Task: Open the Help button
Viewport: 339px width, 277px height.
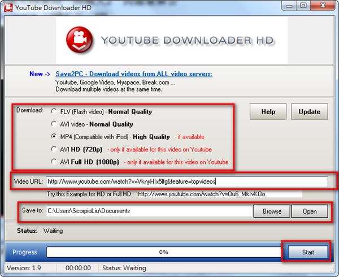Action: click(x=268, y=111)
